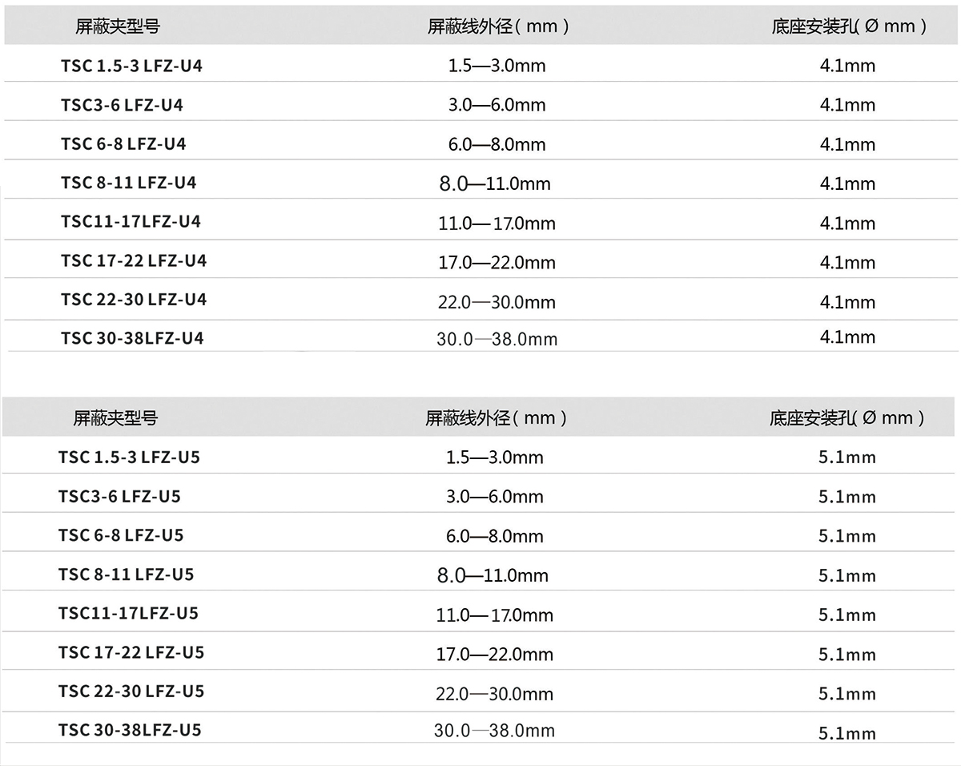Select the TSC 30-38LFZ-U5 model cell
The height and width of the screenshot is (766, 961).
click(x=130, y=730)
